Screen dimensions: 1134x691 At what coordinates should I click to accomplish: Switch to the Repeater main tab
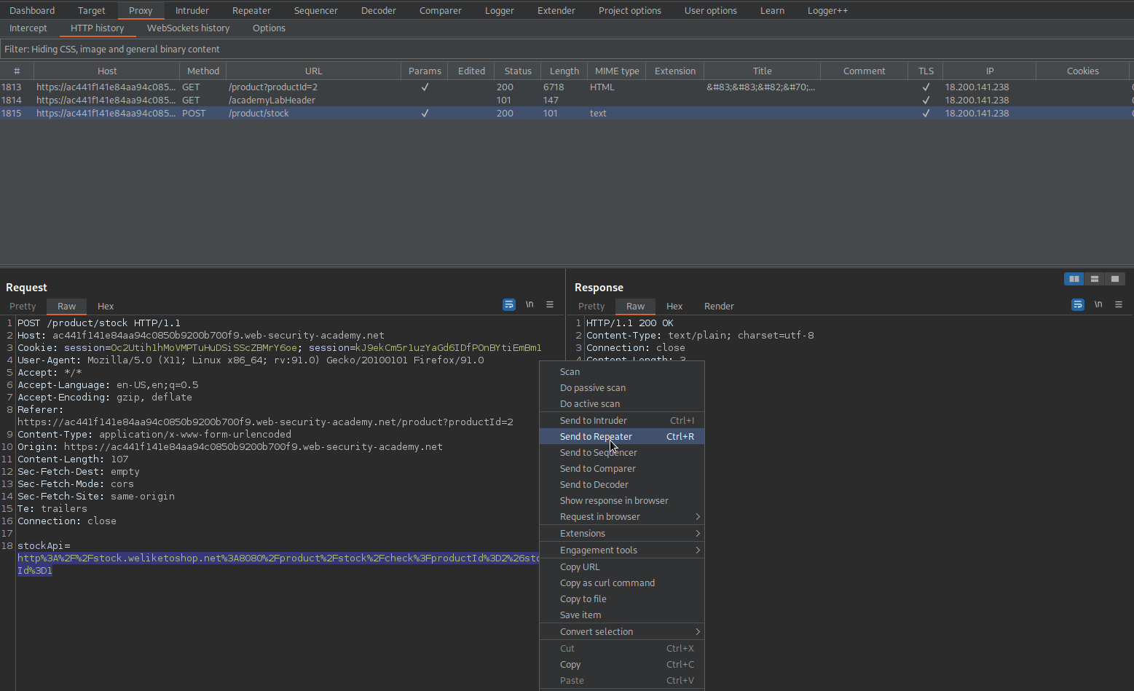pyautogui.click(x=251, y=10)
